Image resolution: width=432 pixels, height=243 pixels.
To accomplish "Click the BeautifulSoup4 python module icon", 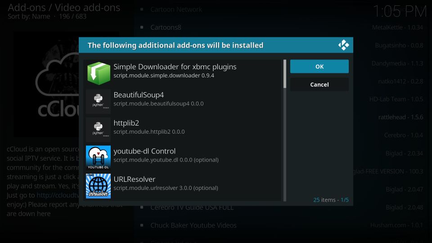I will coord(99,101).
